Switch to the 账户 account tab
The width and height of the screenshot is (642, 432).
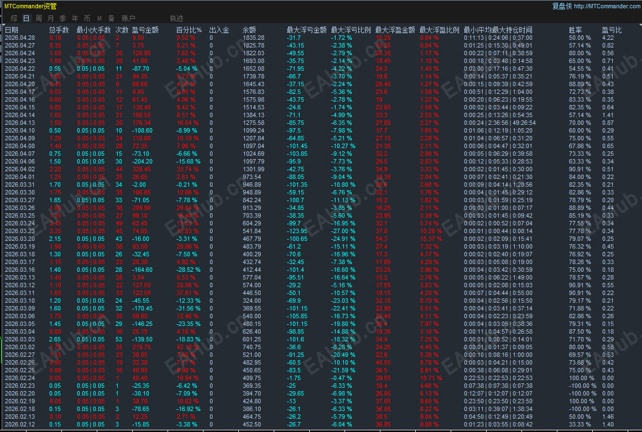coord(128,18)
